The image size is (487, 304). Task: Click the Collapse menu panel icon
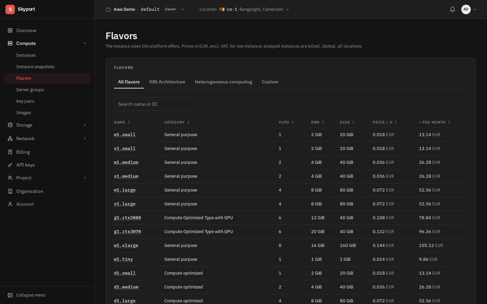(x=10, y=295)
